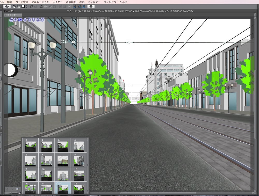Expand the save options stepper arrows

(x=26, y=6)
